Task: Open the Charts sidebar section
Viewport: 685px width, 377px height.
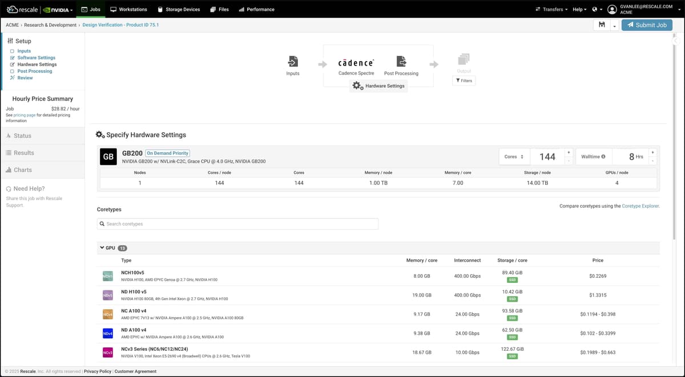Action: (42, 170)
